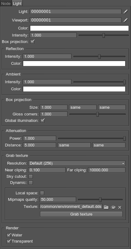Open the Resolution dropdown Default (256)
Screen dimensions: 131x249
click(x=77, y=163)
